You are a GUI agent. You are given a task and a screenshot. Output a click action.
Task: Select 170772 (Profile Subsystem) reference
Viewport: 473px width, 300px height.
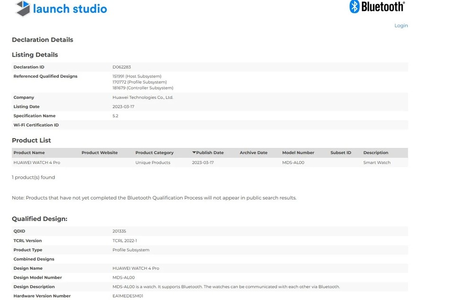pos(140,82)
